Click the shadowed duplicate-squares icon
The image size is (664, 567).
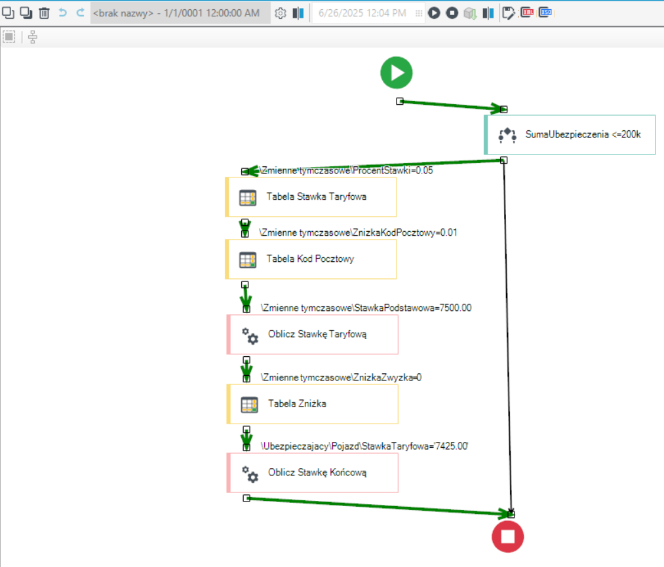coord(26,13)
